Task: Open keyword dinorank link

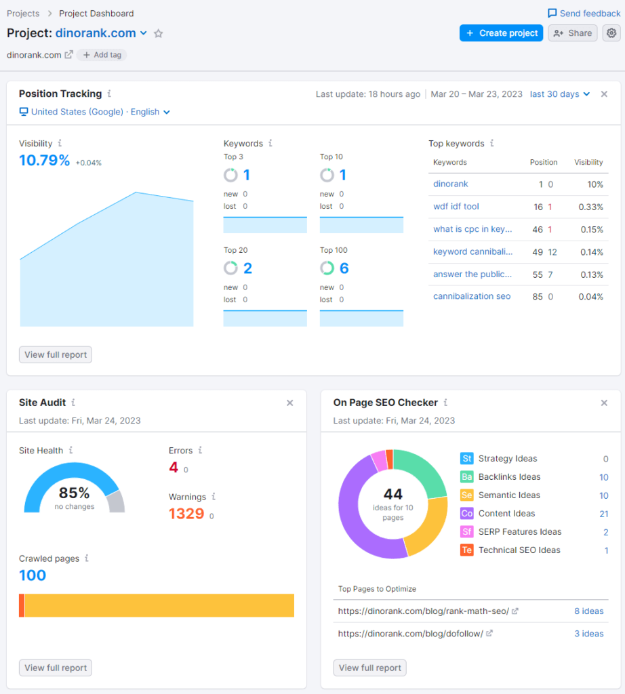Action: (x=450, y=184)
